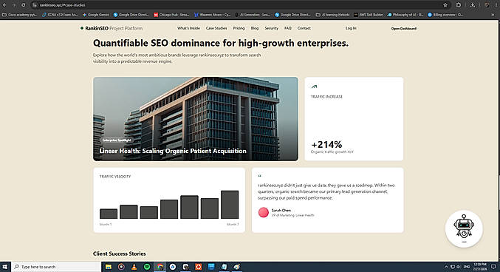
Task: Click the Enterprise Spotlight badge
Action: (x=117, y=140)
